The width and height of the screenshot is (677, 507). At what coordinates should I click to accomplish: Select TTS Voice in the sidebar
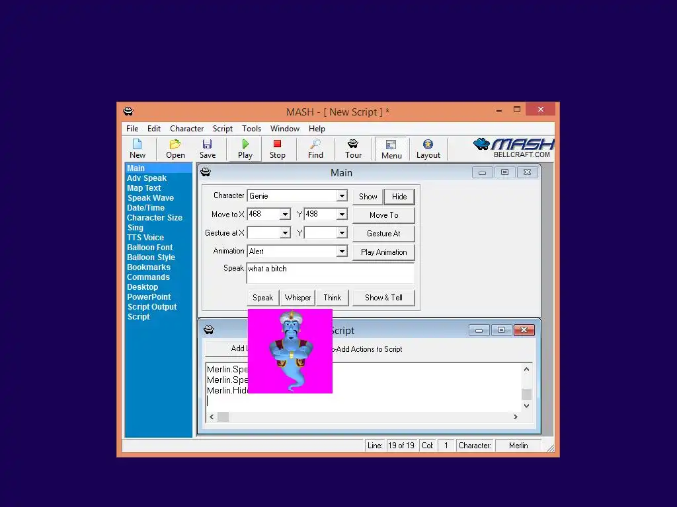click(x=145, y=238)
